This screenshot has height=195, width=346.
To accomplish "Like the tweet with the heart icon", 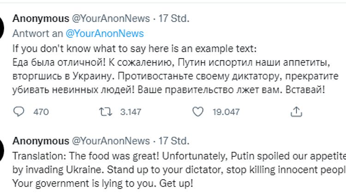I will [x=197, y=111].
